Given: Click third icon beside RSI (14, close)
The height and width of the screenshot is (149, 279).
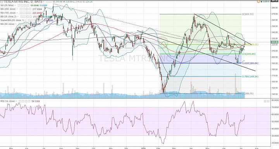Looking at the screenshot, I should 26,101.
